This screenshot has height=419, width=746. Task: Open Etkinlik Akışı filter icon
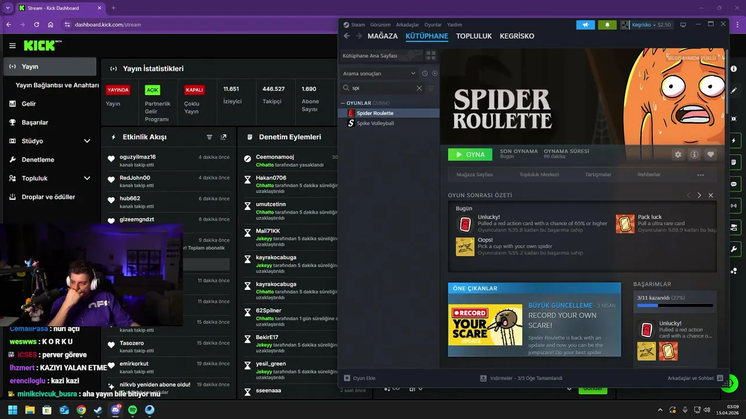point(209,137)
